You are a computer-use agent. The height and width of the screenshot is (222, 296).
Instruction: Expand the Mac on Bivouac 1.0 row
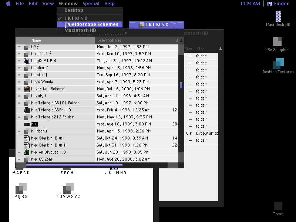click(19, 152)
